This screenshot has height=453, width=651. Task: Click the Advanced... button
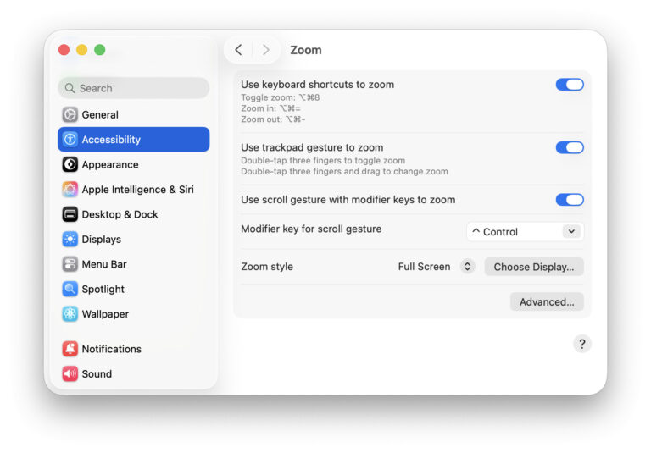point(547,301)
